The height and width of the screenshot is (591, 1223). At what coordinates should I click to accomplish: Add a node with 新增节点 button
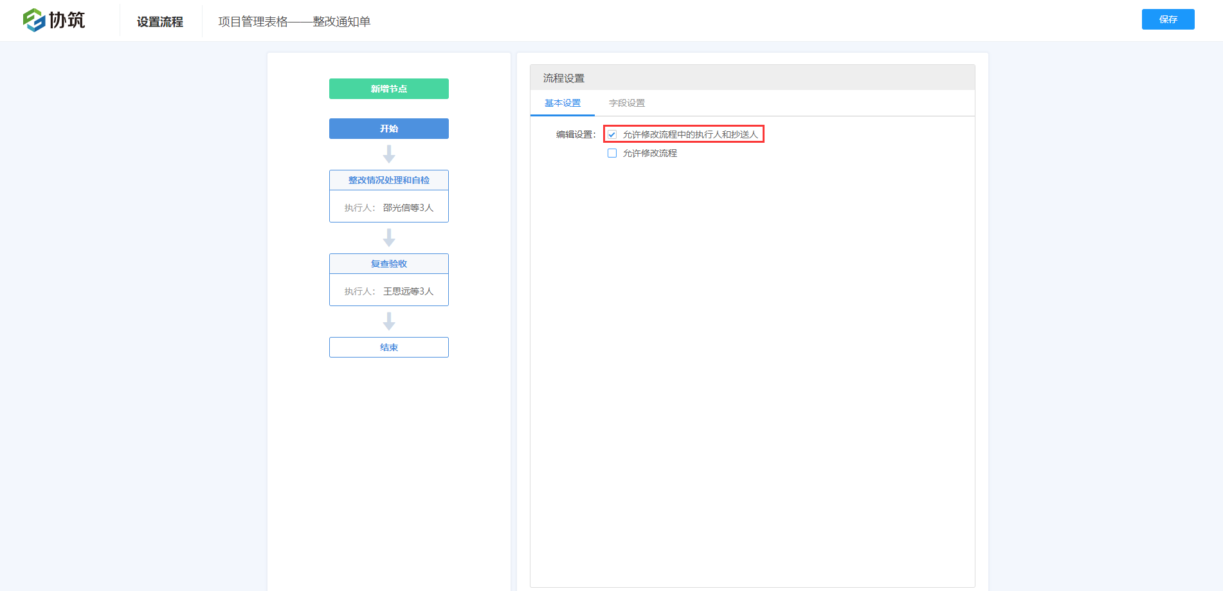pos(389,89)
